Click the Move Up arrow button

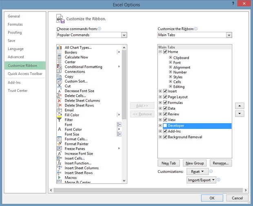pyautogui.click(x=240, y=106)
